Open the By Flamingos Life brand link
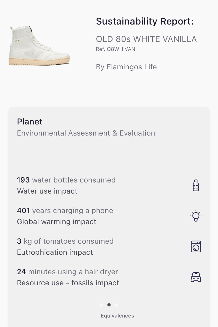Screen dimensions: 218x327 [126, 67]
